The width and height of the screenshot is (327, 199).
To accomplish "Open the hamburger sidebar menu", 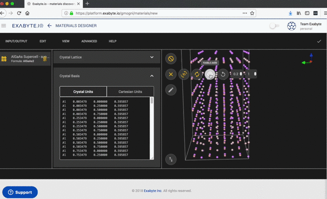I will point(4,26).
